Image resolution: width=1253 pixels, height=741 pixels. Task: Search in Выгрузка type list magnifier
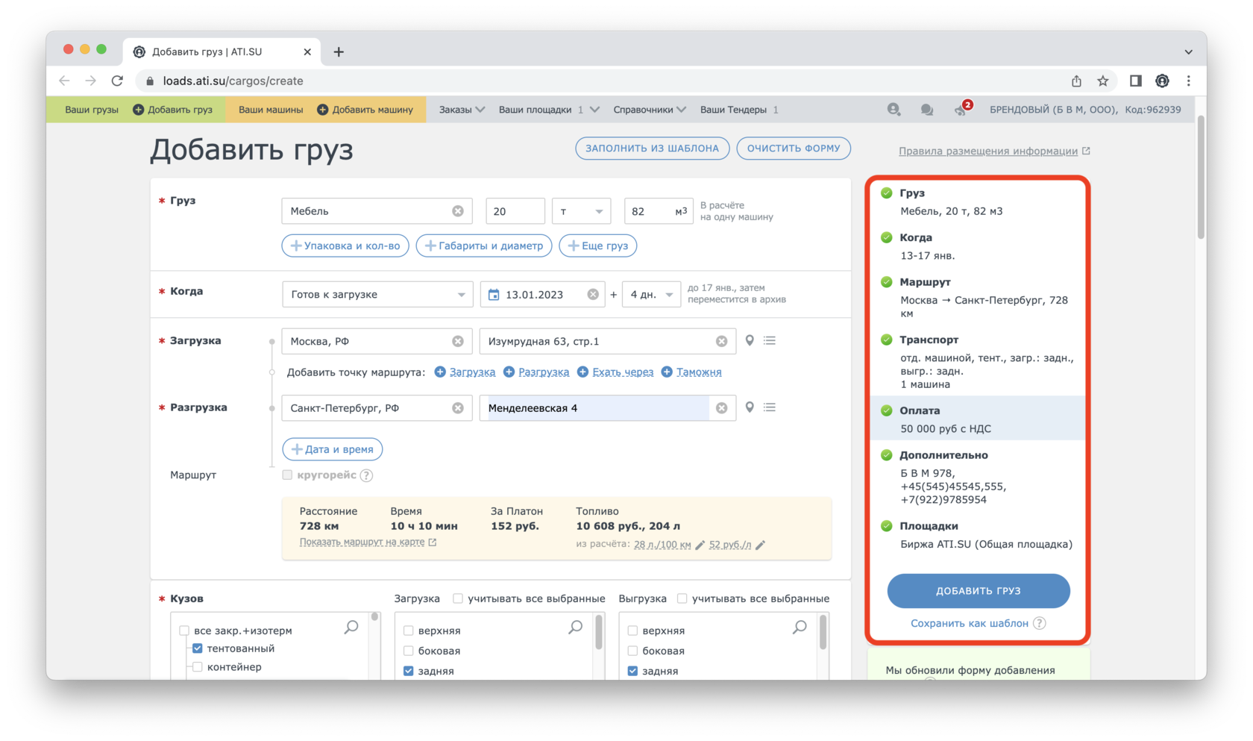click(800, 628)
